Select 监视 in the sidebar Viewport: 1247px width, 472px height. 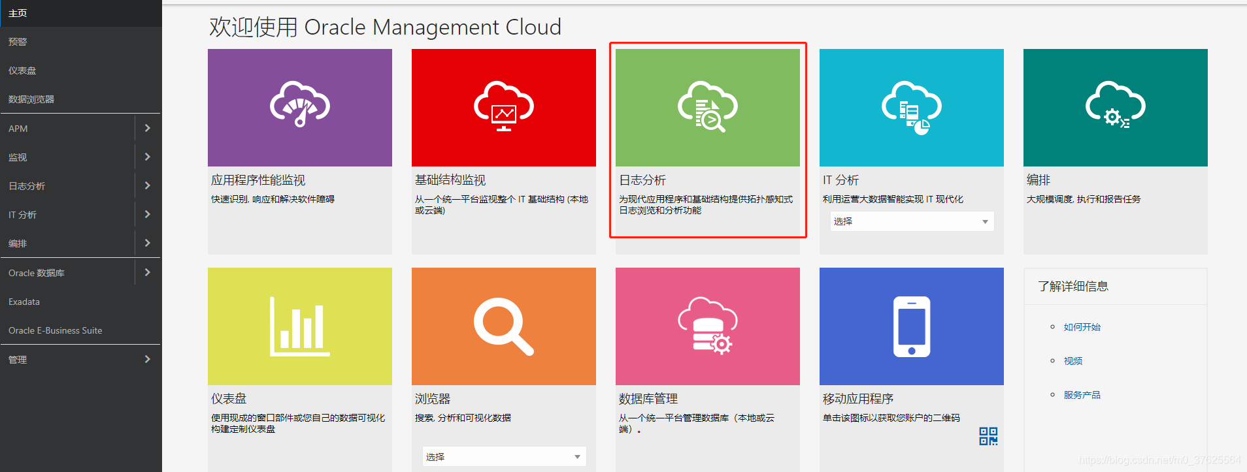[18, 157]
